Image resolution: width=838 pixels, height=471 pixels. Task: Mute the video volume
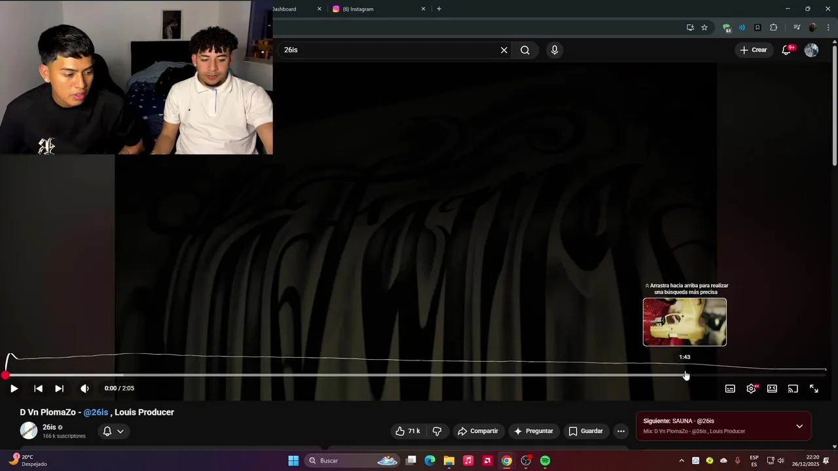pos(84,389)
